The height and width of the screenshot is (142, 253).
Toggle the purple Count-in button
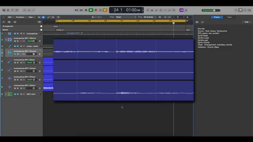[x=181, y=10]
